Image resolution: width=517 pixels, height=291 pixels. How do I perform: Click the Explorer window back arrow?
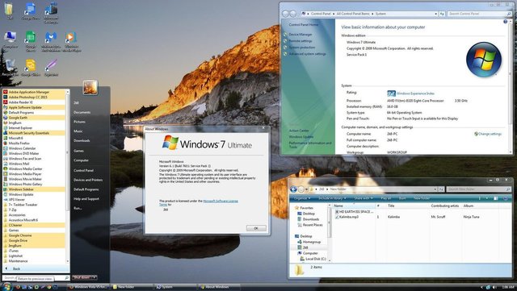[293, 189]
